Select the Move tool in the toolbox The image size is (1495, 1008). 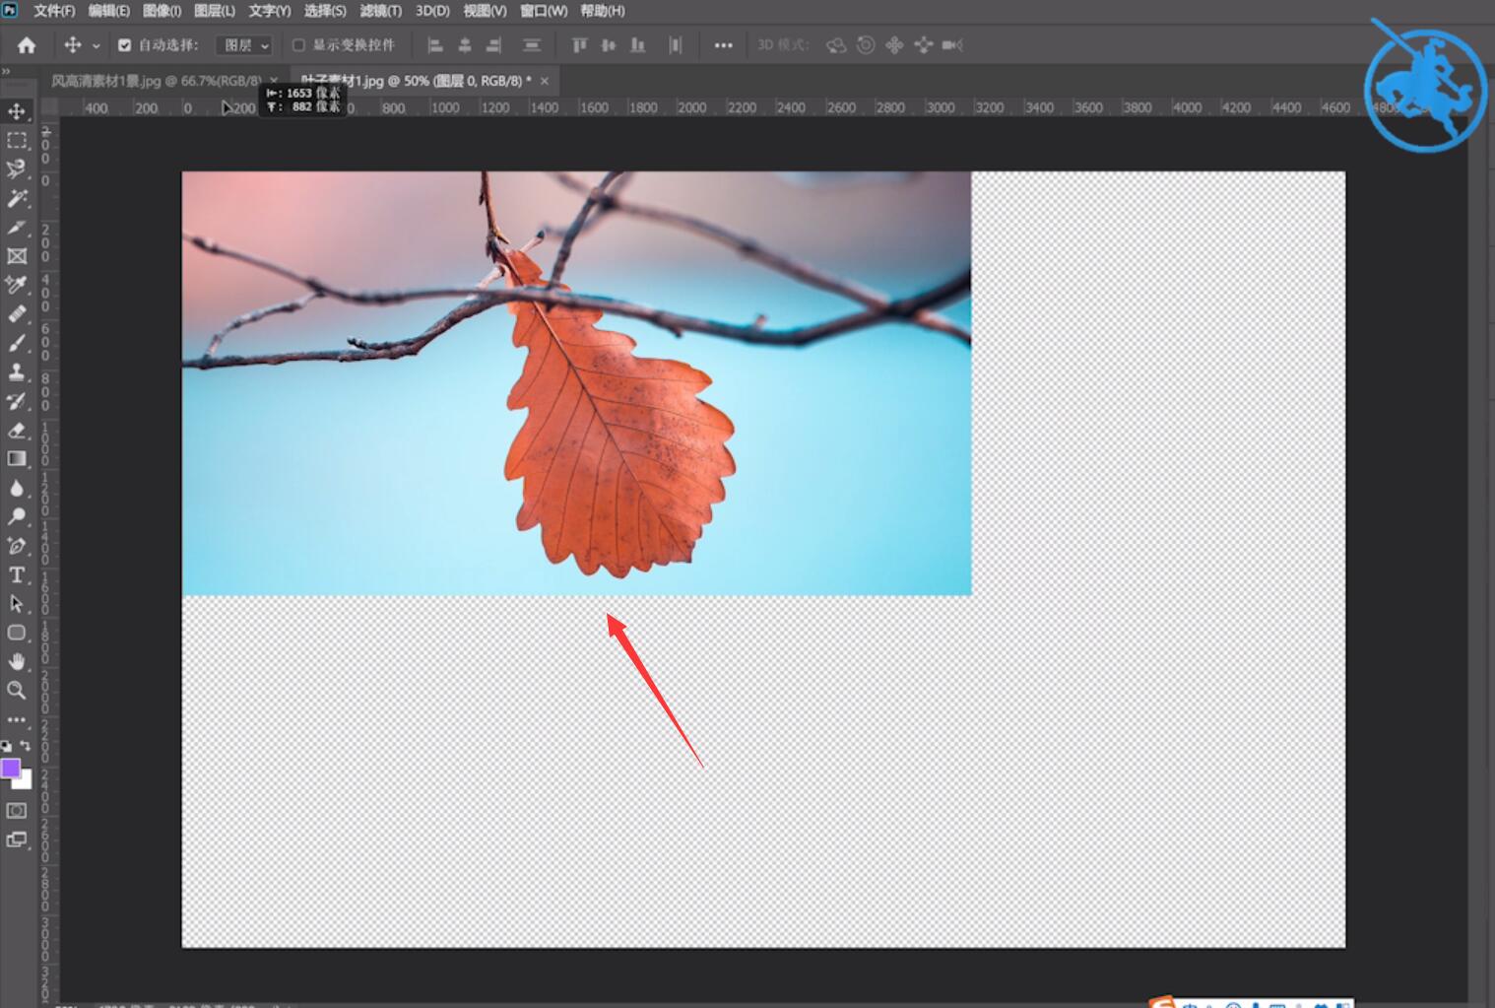tap(17, 111)
